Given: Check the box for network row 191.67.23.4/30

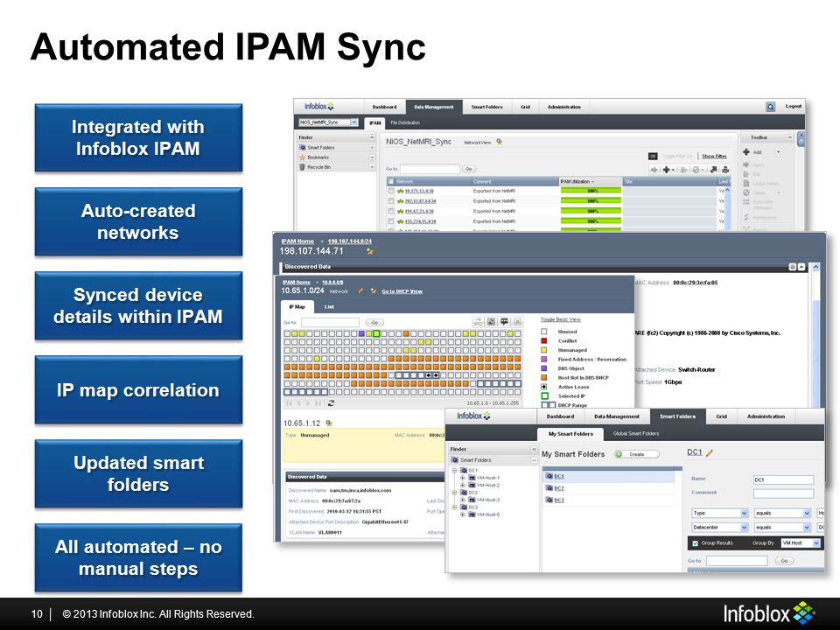Looking at the screenshot, I should tap(390, 211).
